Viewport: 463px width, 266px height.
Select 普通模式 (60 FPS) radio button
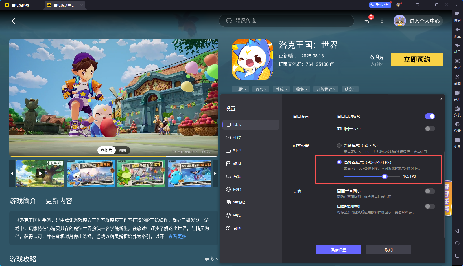point(339,146)
